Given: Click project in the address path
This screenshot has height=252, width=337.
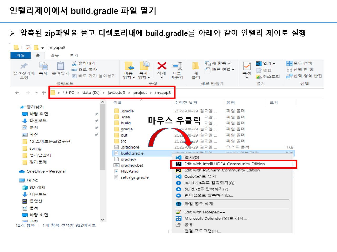Looking at the screenshot, I should pos(140,93).
